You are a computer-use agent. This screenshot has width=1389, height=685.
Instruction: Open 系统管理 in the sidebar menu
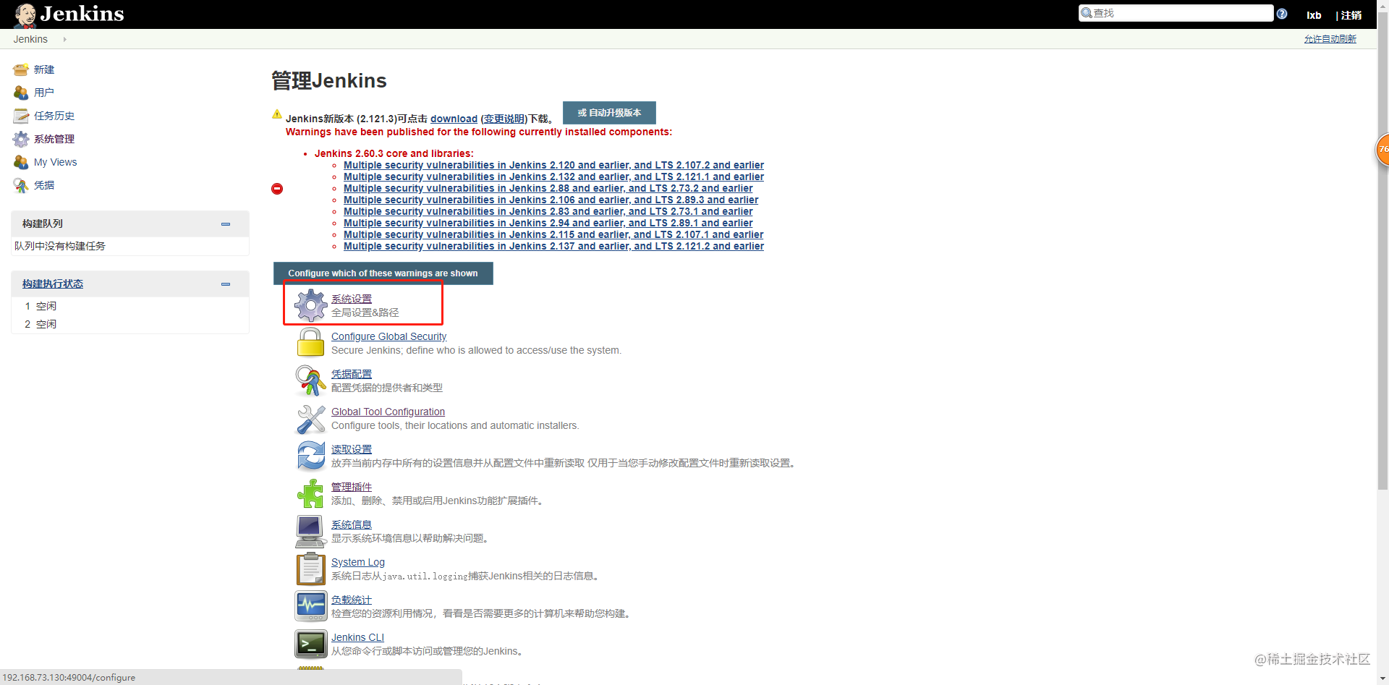(54, 139)
